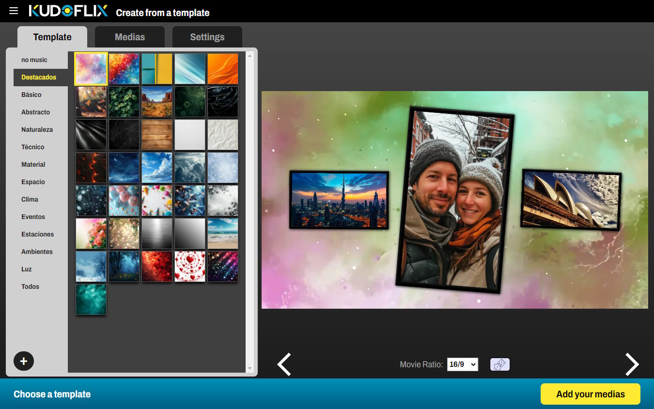Go to previous template with left arrow
This screenshot has width=654, height=409.
pos(284,364)
